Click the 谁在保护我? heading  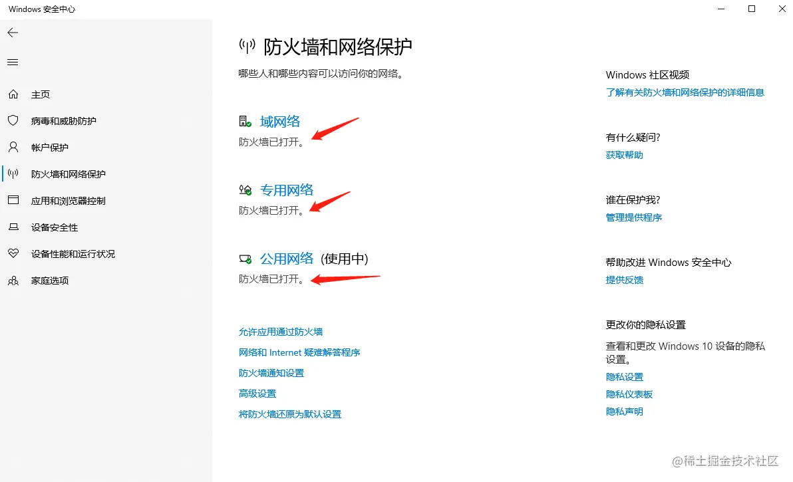pyautogui.click(x=633, y=200)
